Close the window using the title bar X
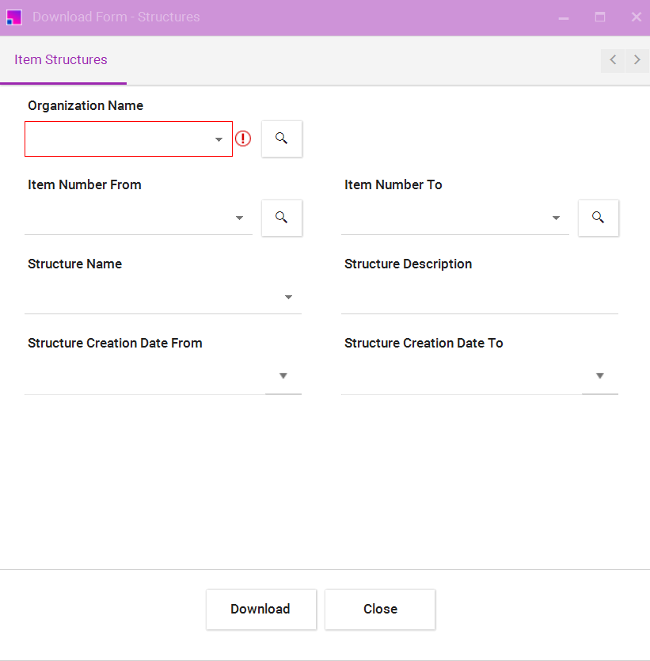650x661 pixels. [636, 17]
